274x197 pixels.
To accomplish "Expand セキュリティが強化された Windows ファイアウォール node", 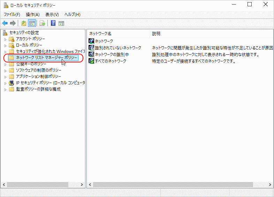I will pos(6,52).
